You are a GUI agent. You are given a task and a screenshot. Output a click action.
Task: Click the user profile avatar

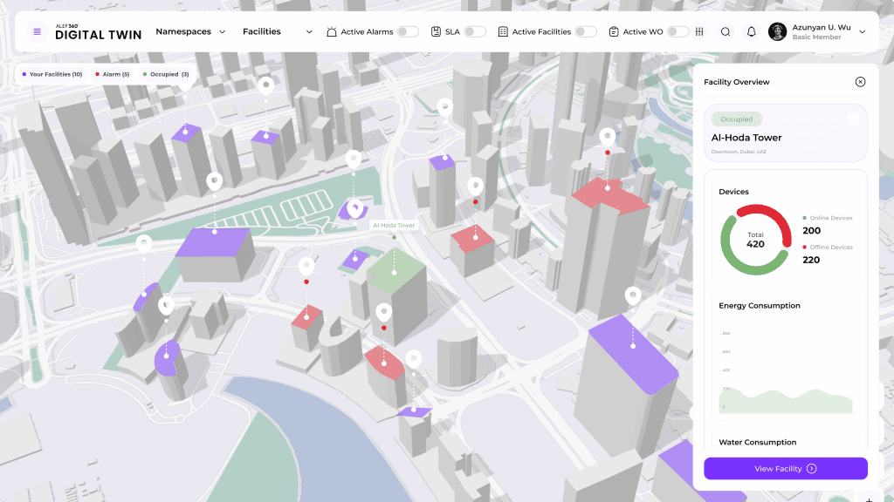coord(777,32)
